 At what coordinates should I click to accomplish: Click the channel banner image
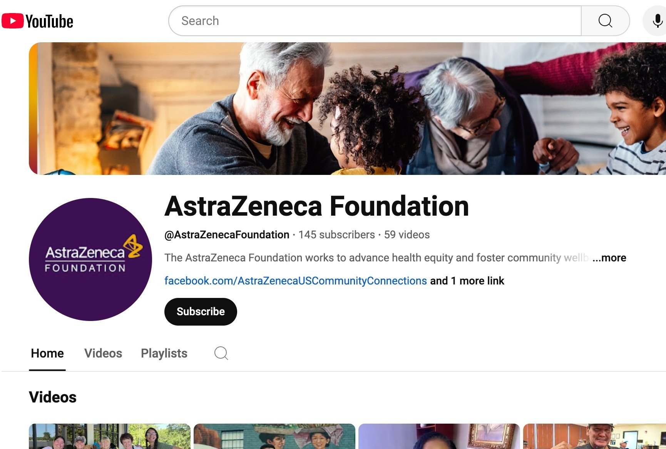(x=347, y=108)
